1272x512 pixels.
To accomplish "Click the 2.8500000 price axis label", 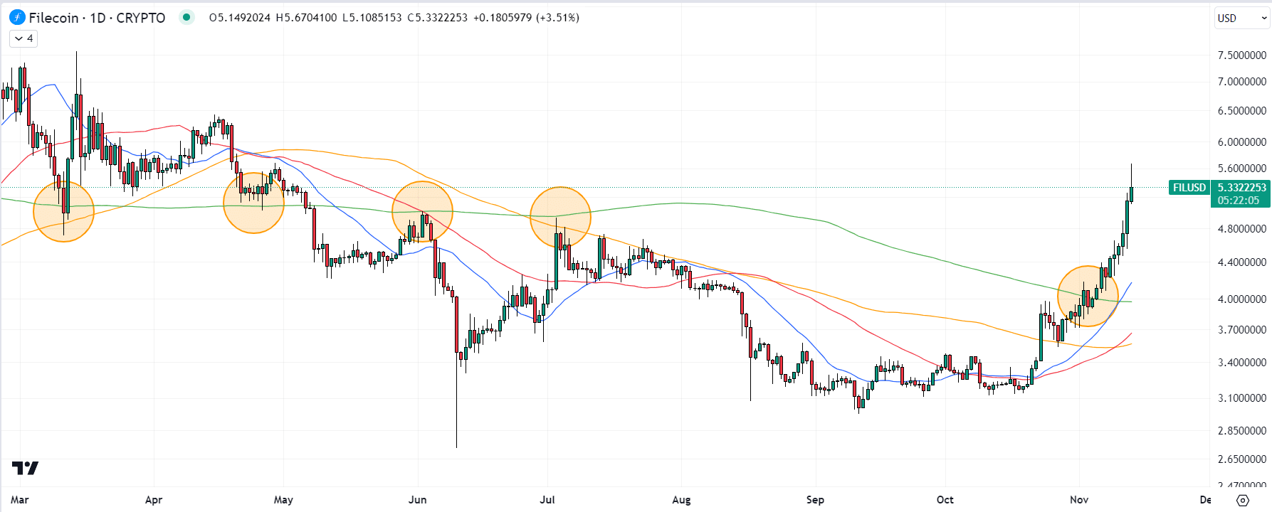I will click(1242, 430).
